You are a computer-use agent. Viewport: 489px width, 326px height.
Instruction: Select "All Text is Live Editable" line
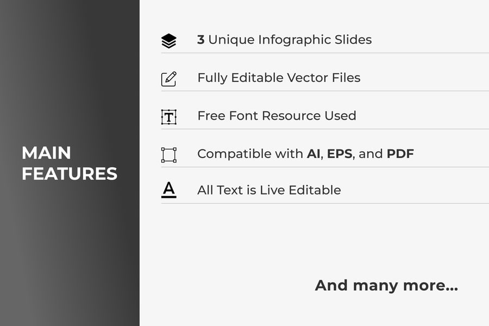pos(269,190)
